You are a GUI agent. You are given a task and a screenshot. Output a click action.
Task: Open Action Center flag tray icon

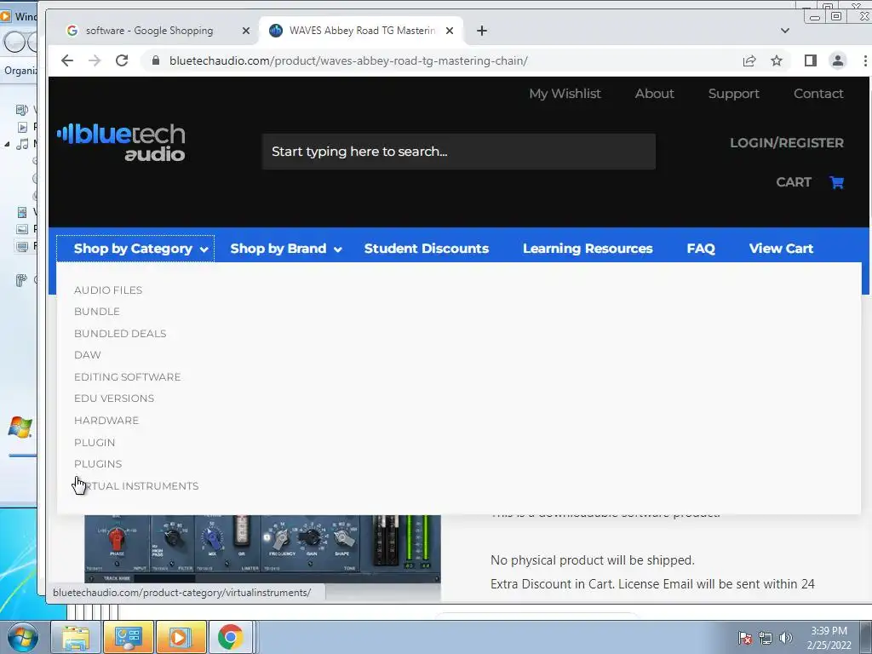coord(745,638)
